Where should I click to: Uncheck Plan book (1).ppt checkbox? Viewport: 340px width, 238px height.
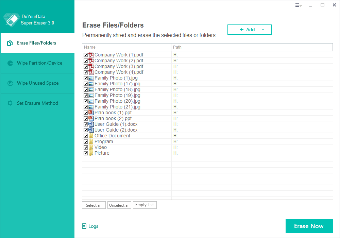coord(86,113)
